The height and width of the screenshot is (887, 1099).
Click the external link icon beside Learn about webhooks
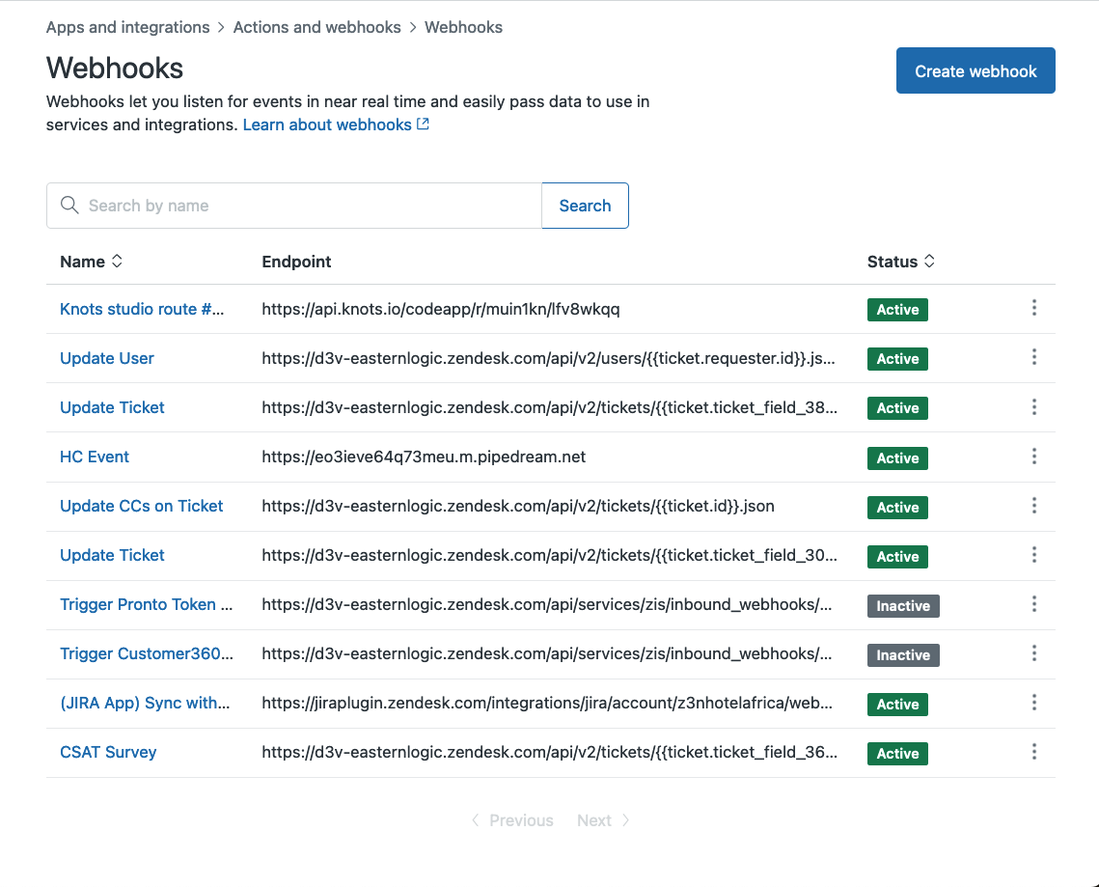coord(423,124)
